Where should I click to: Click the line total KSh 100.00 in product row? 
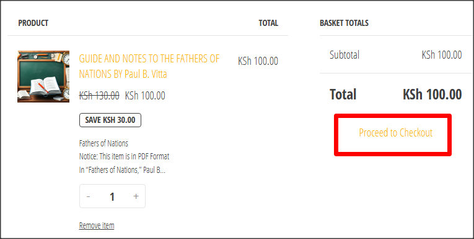coord(258,61)
